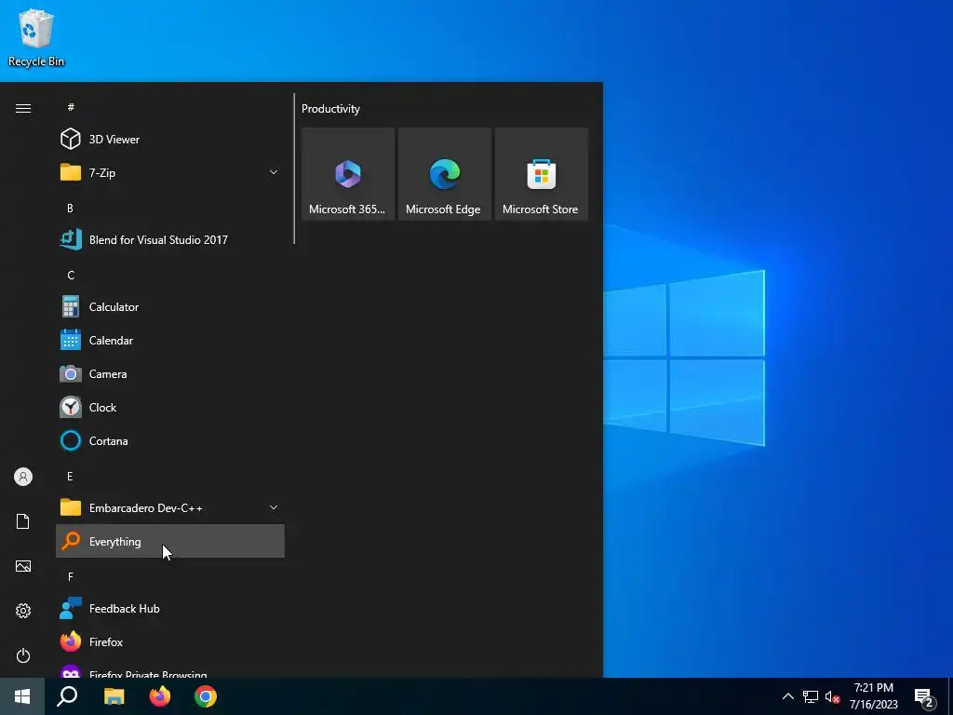Viewport: 953px width, 715px height.
Task: Open the Pictures shortcut icon
Action: 23,566
